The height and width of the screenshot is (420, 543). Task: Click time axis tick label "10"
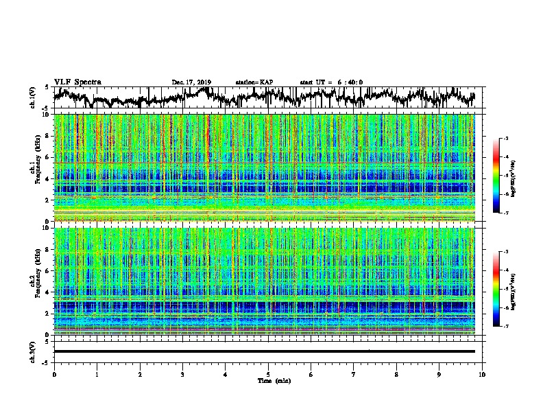[x=482, y=375]
